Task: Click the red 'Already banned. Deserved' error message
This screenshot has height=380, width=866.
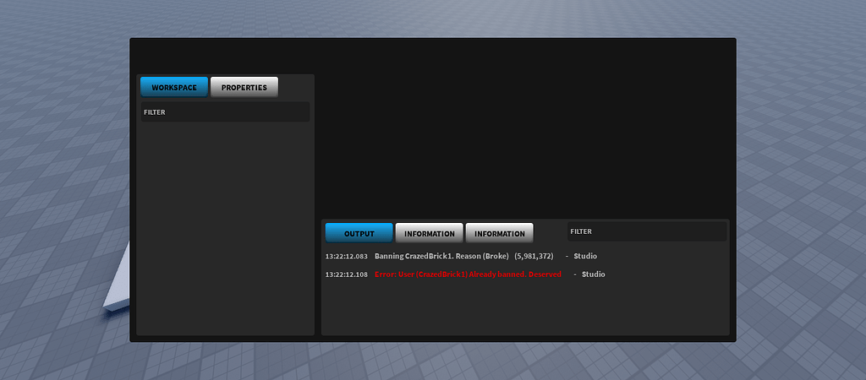Action: (468, 274)
